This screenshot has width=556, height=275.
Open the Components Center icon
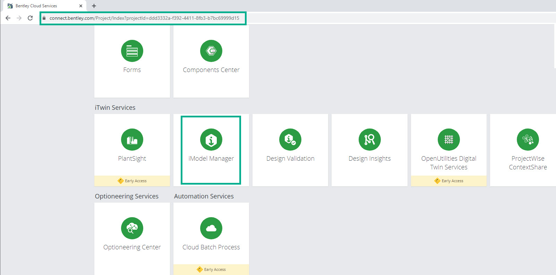211,51
